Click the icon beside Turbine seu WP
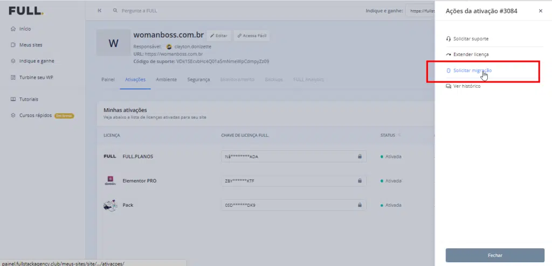The image size is (552, 266). (x=13, y=78)
